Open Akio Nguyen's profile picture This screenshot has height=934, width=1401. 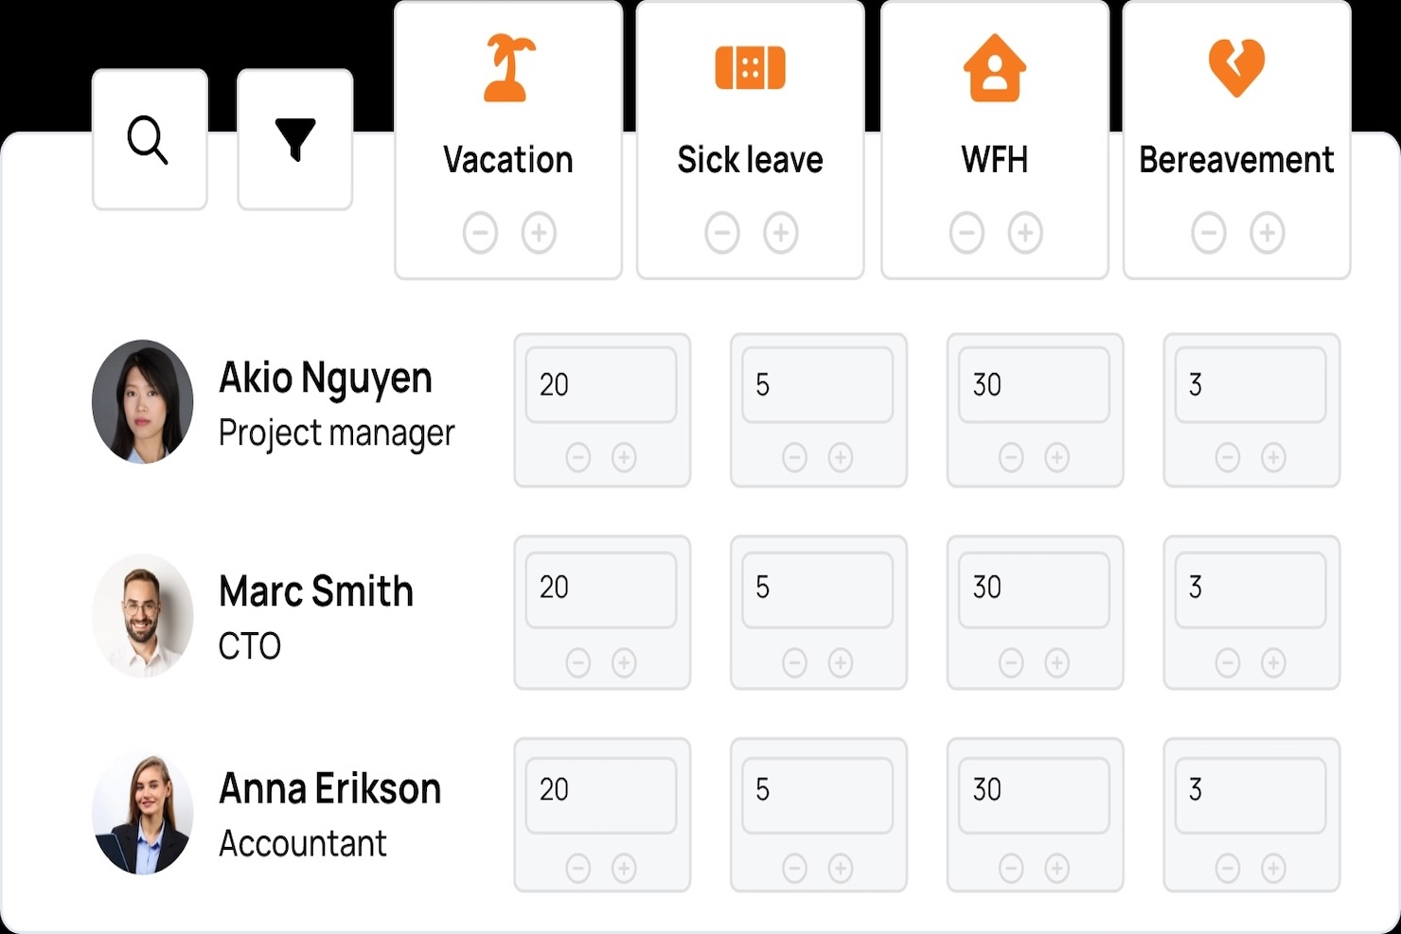[x=142, y=401]
